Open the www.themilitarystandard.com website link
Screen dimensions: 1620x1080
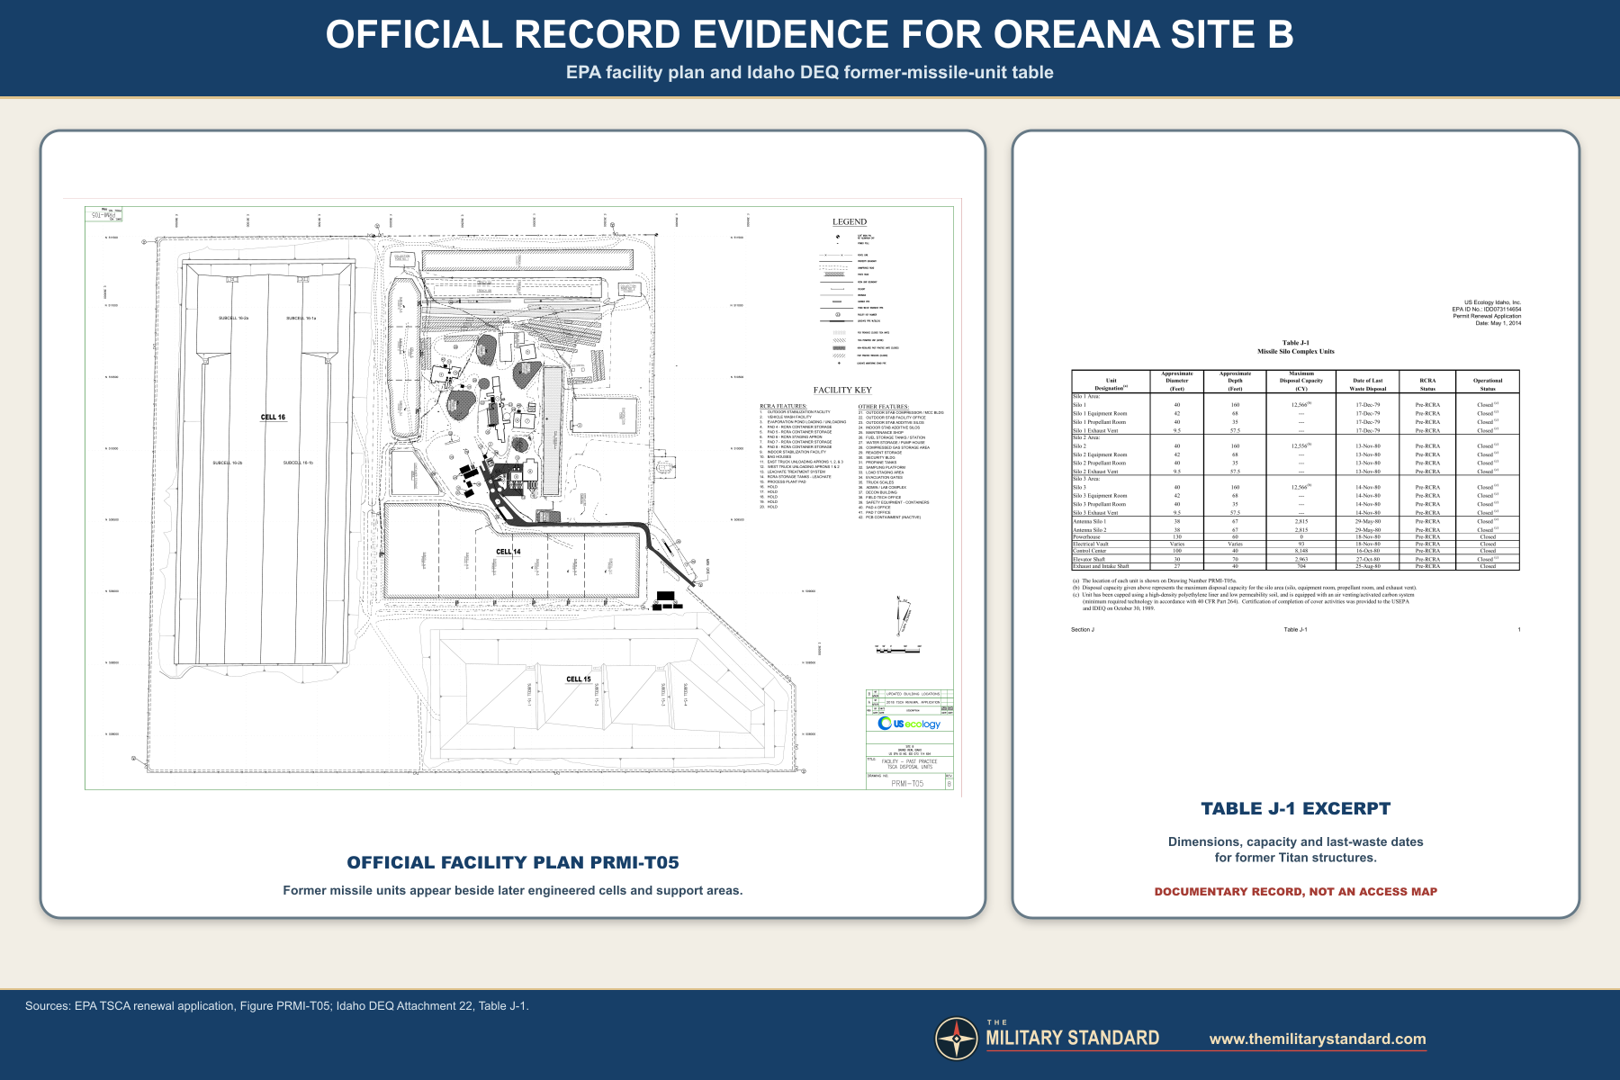(1318, 1039)
